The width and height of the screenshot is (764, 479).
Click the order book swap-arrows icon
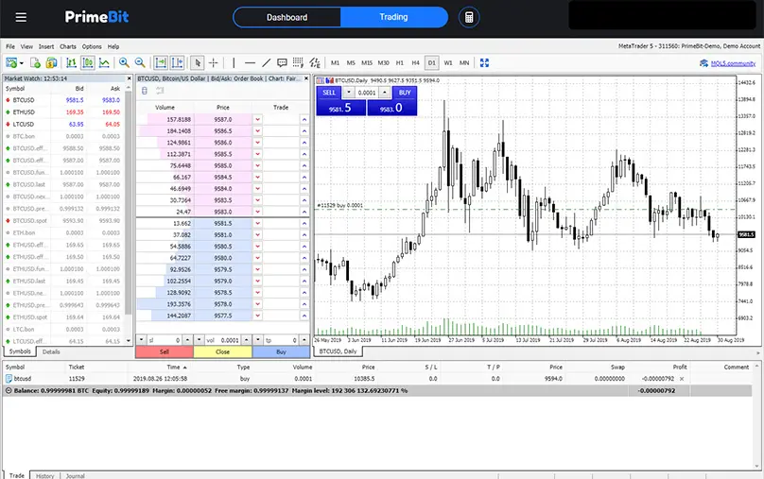click(160, 91)
